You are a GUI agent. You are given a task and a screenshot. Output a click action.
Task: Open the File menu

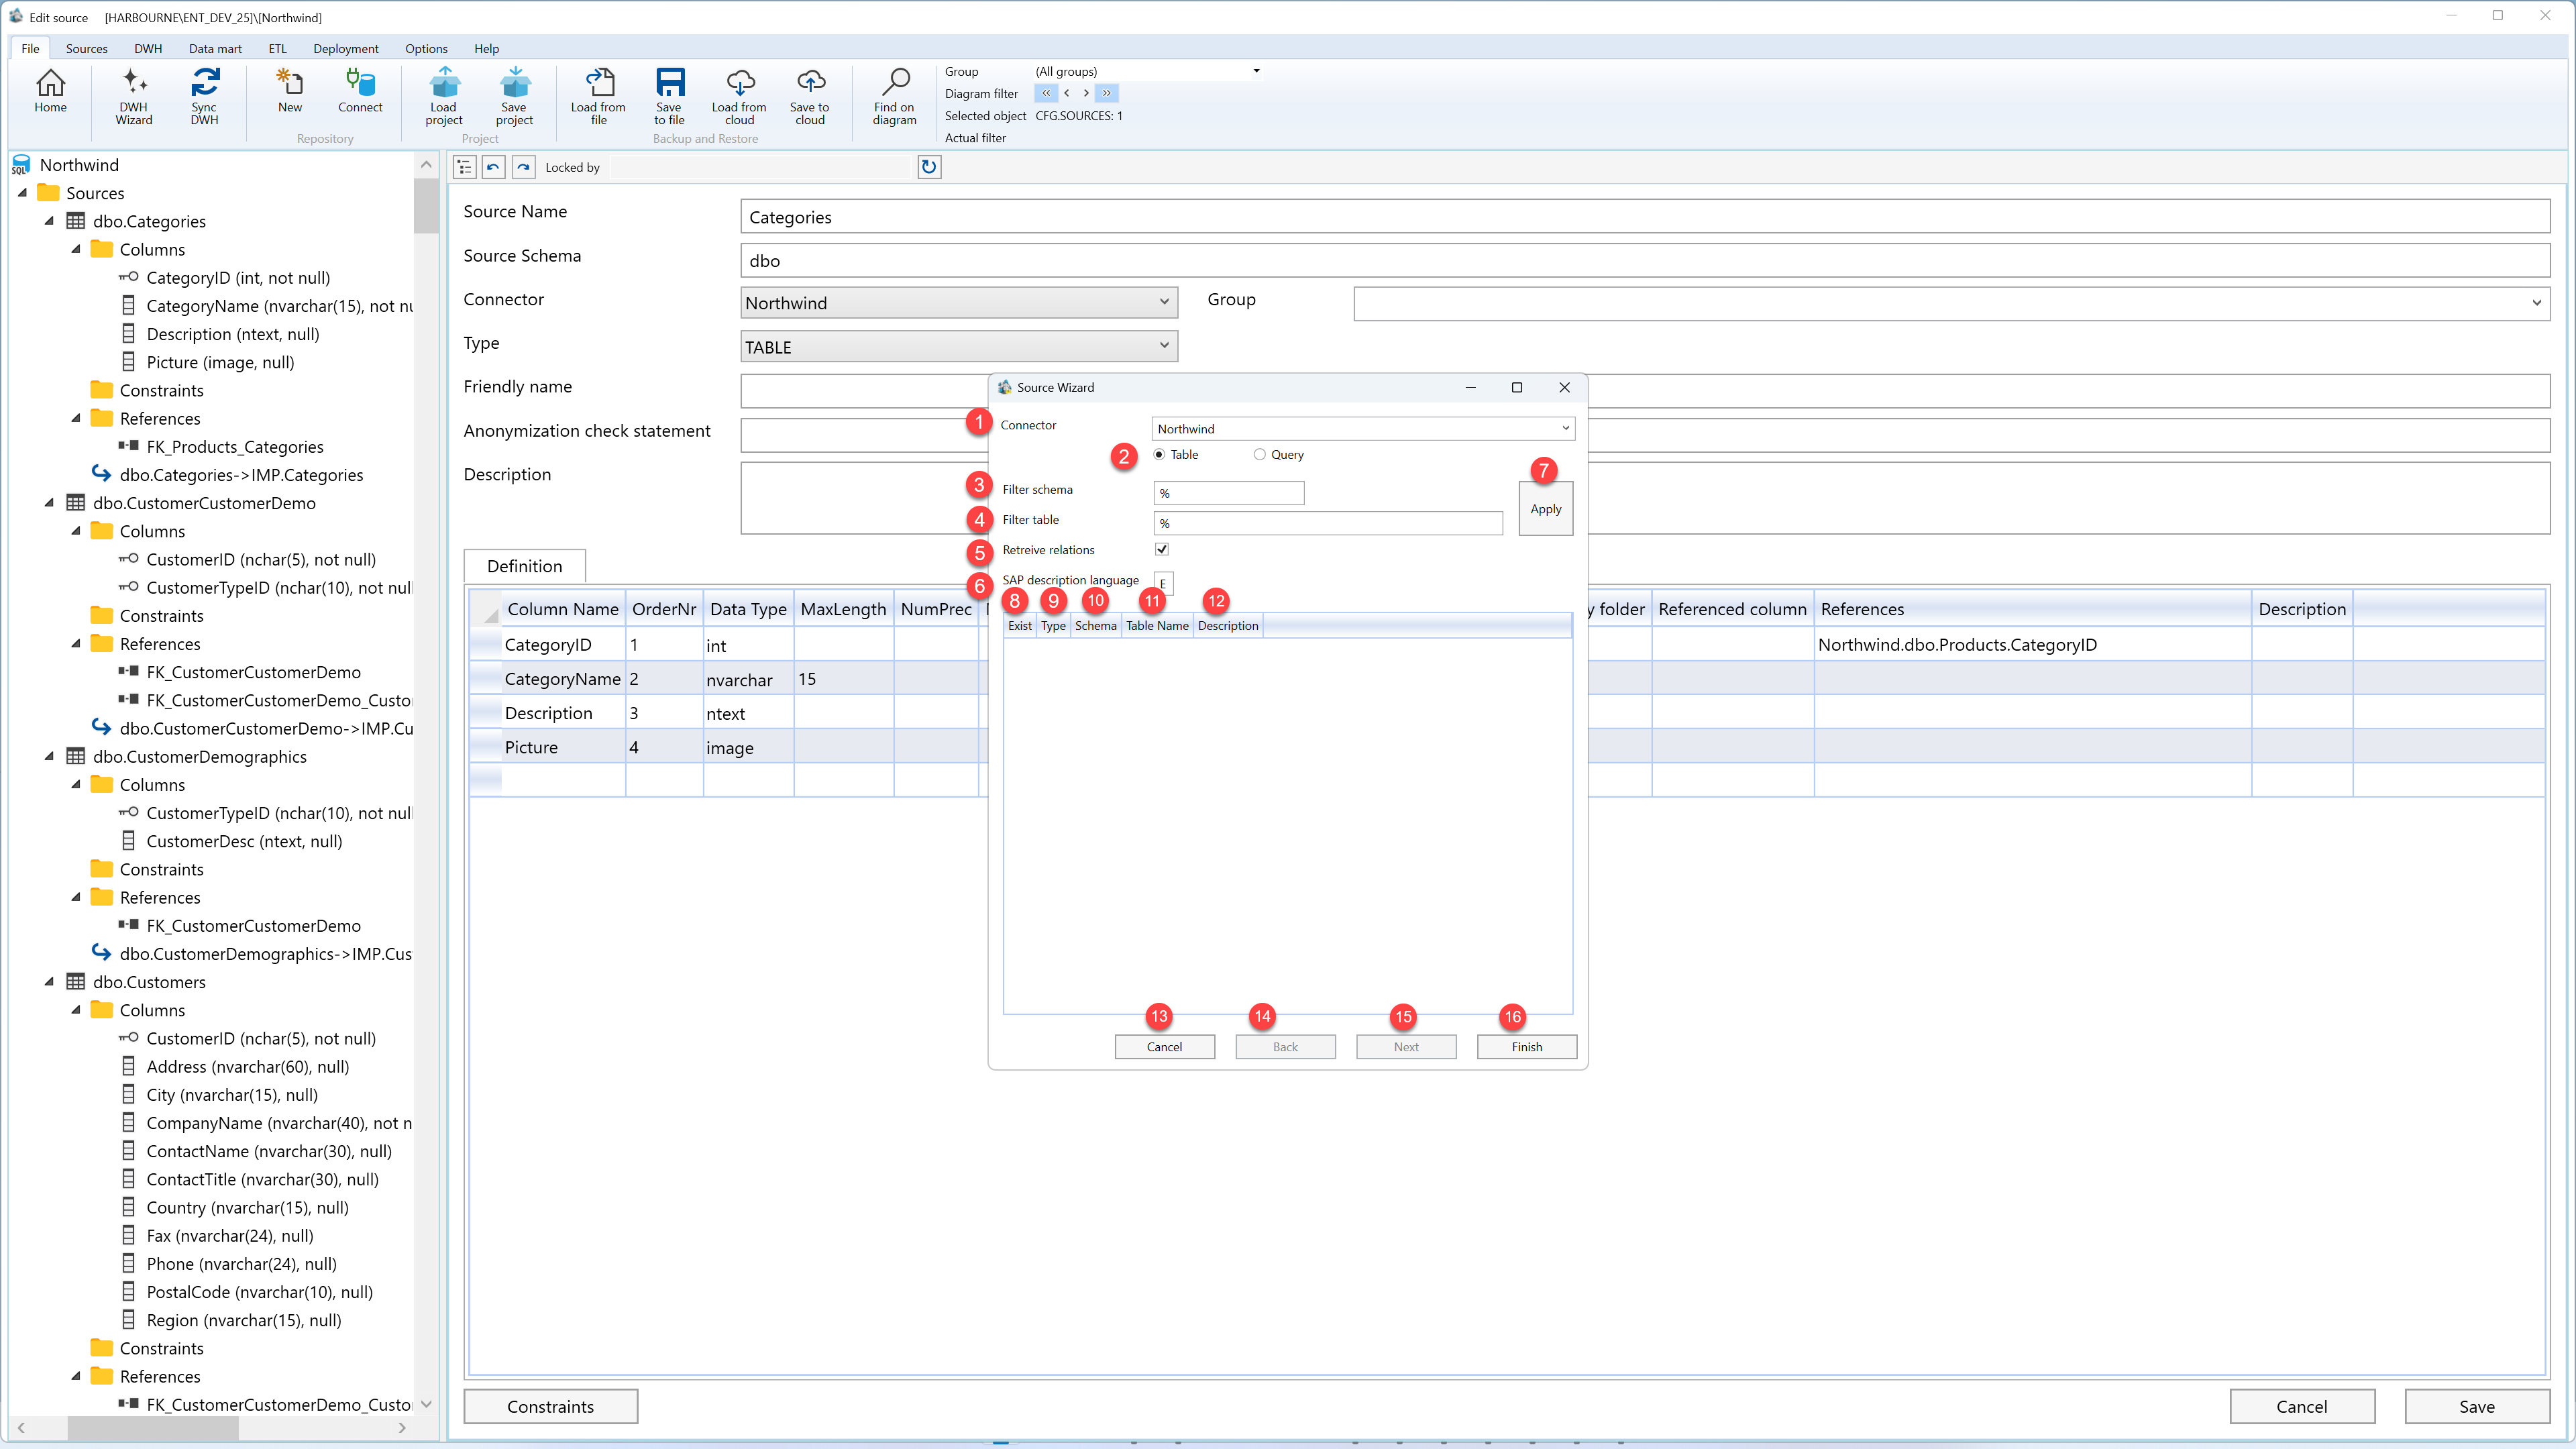pos(30,48)
